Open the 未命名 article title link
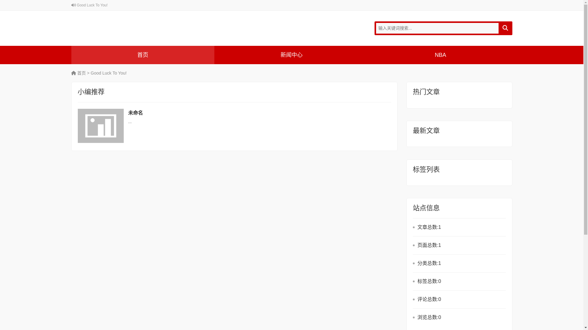This screenshot has width=588, height=330. pos(135,113)
